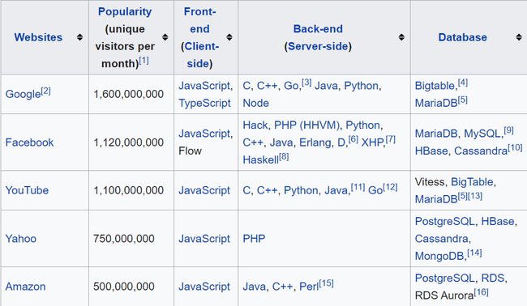Select RDS Aurora text in Amazon row
Screen dimensions: 527x306
444,295
